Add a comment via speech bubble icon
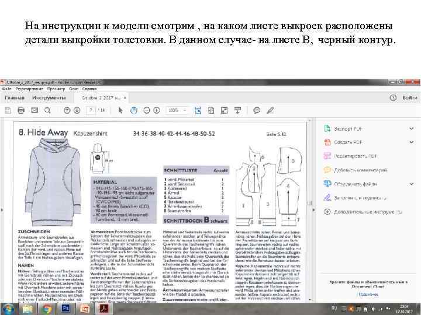Image resolution: width=421 pixels, height=315 pixels. [x=257, y=110]
